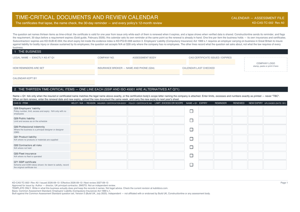Click the 'Q32 Contractors all risks' row label
Image resolution: width=300 pixels, height=212 pixels.
click(x=28, y=145)
